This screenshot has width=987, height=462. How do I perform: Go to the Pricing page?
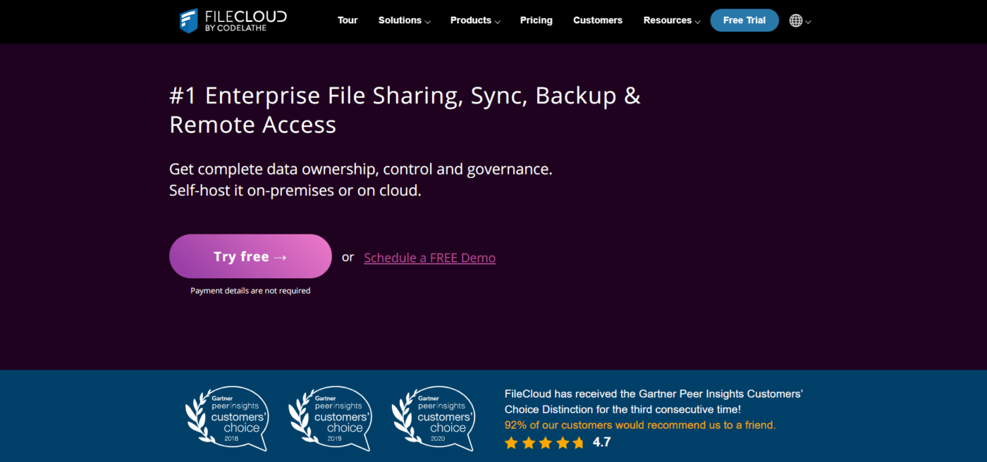(x=536, y=20)
